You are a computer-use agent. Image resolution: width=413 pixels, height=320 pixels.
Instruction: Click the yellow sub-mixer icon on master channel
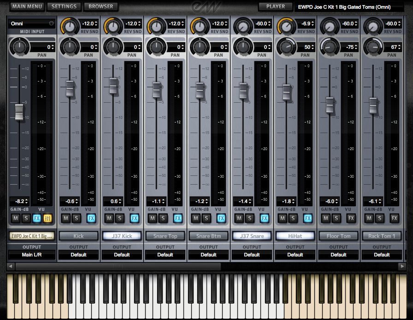pyautogui.click(x=47, y=218)
